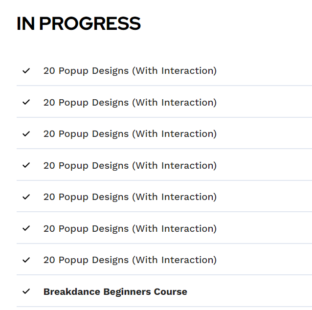This screenshot has height=310, width=312.
Task: Select the checkmark beside the fifth Popup Designs item
Action: (26, 197)
